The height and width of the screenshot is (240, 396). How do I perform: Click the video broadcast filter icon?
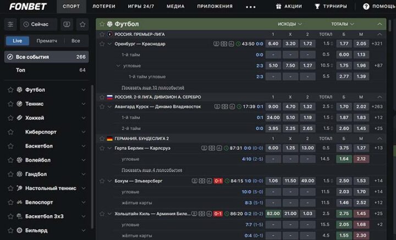point(67,24)
